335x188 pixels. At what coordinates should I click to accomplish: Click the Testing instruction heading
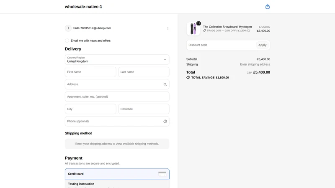pos(81,184)
